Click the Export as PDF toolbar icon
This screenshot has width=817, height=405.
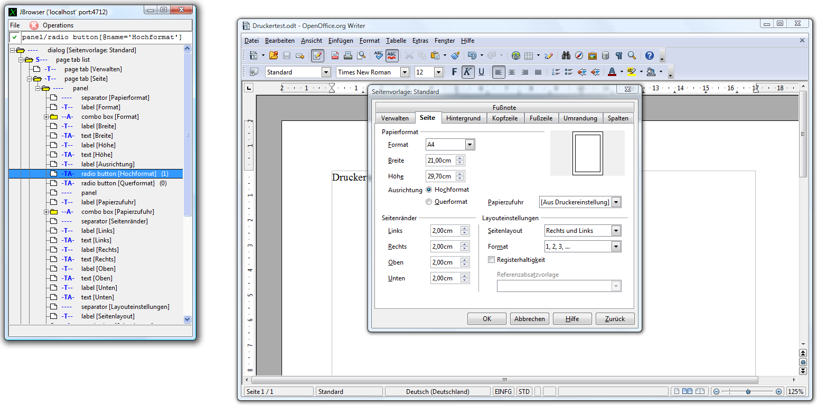point(335,55)
